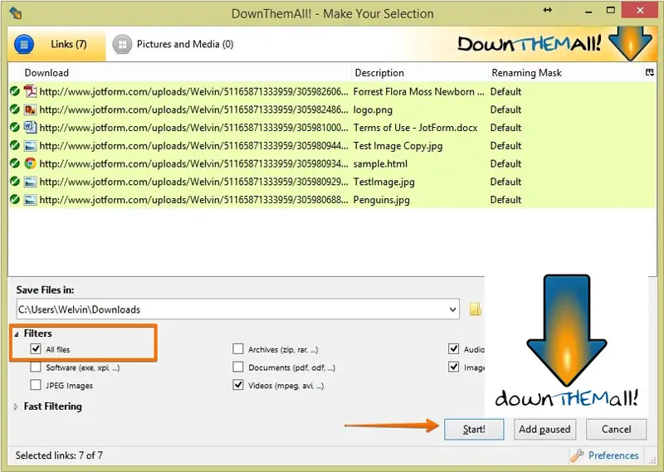
Task: Click the Default mask on logo.png row
Action: pos(505,109)
